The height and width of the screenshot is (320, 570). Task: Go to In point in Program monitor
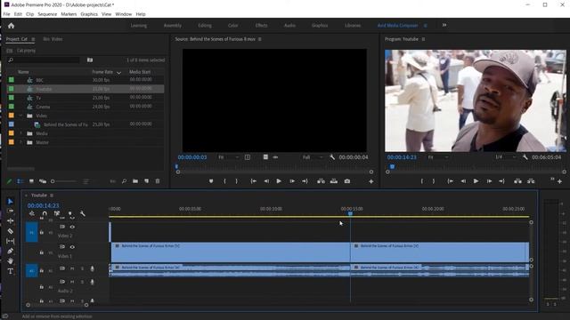[x=451, y=181]
